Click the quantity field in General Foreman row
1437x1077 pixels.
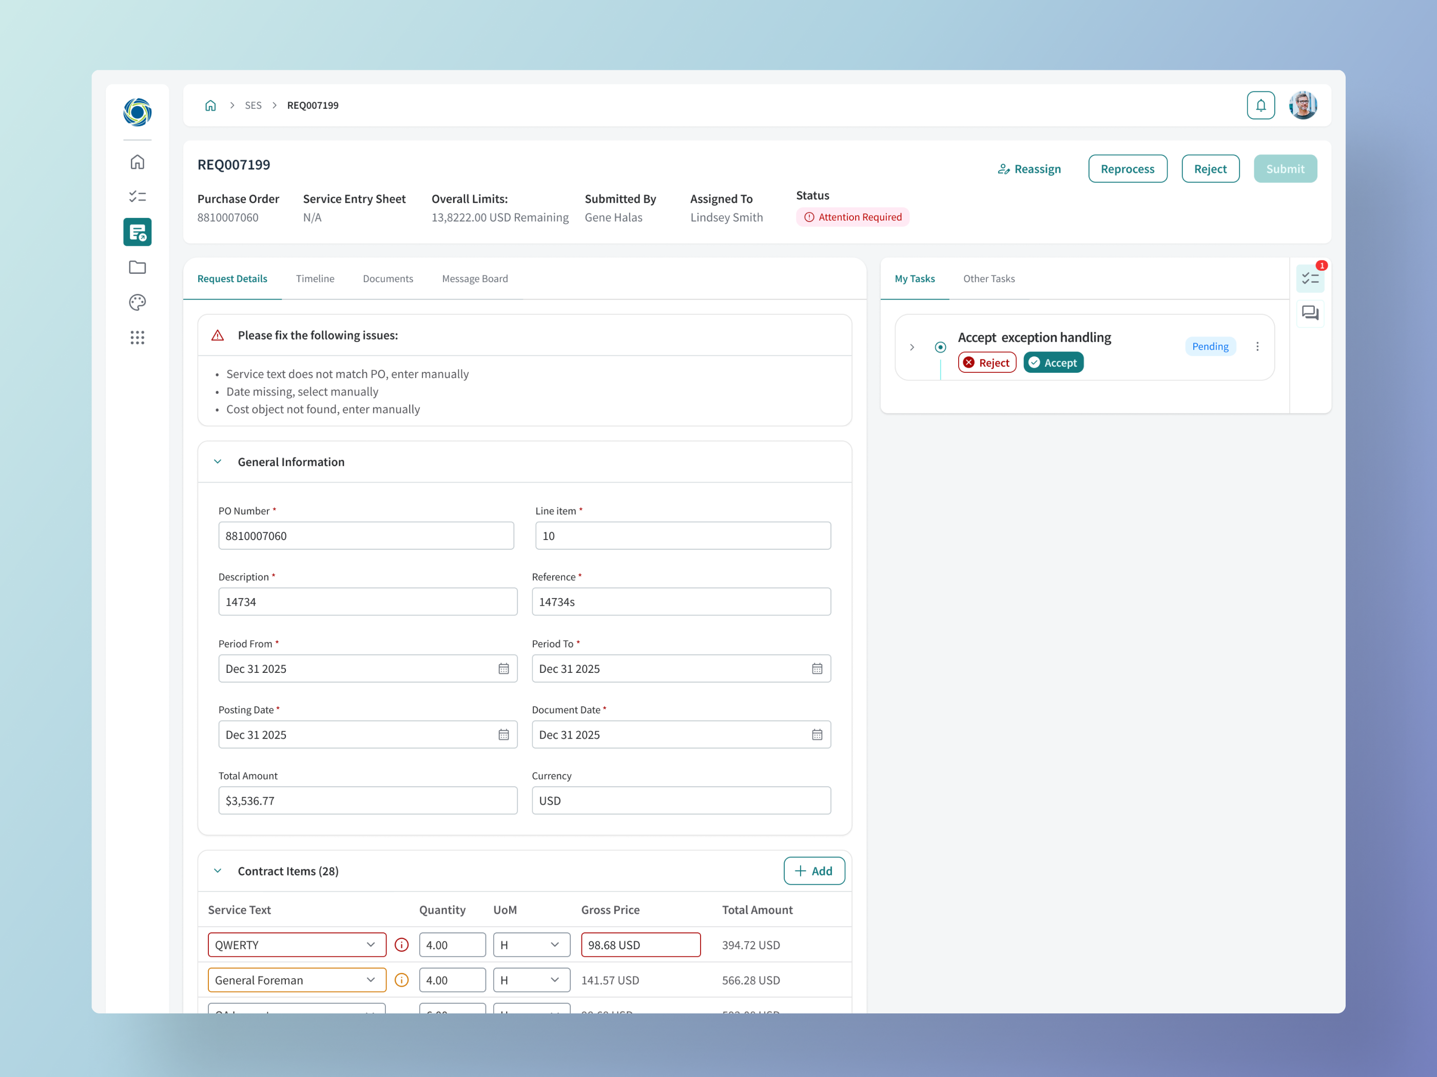pyautogui.click(x=452, y=980)
